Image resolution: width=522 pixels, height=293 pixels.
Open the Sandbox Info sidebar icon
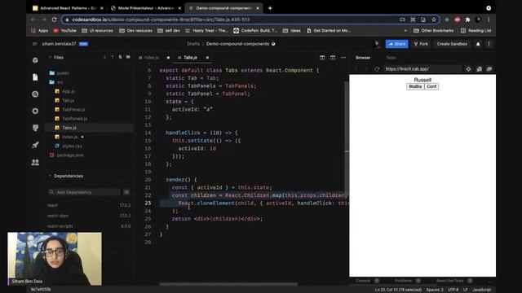(35, 60)
